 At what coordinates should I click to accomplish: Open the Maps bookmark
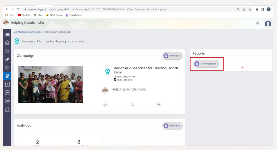tap(38, 15)
